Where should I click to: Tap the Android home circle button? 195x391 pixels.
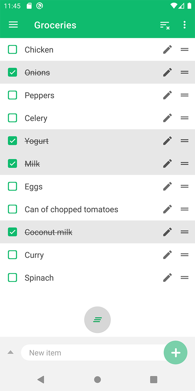pyautogui.click(x=97, y=379)
